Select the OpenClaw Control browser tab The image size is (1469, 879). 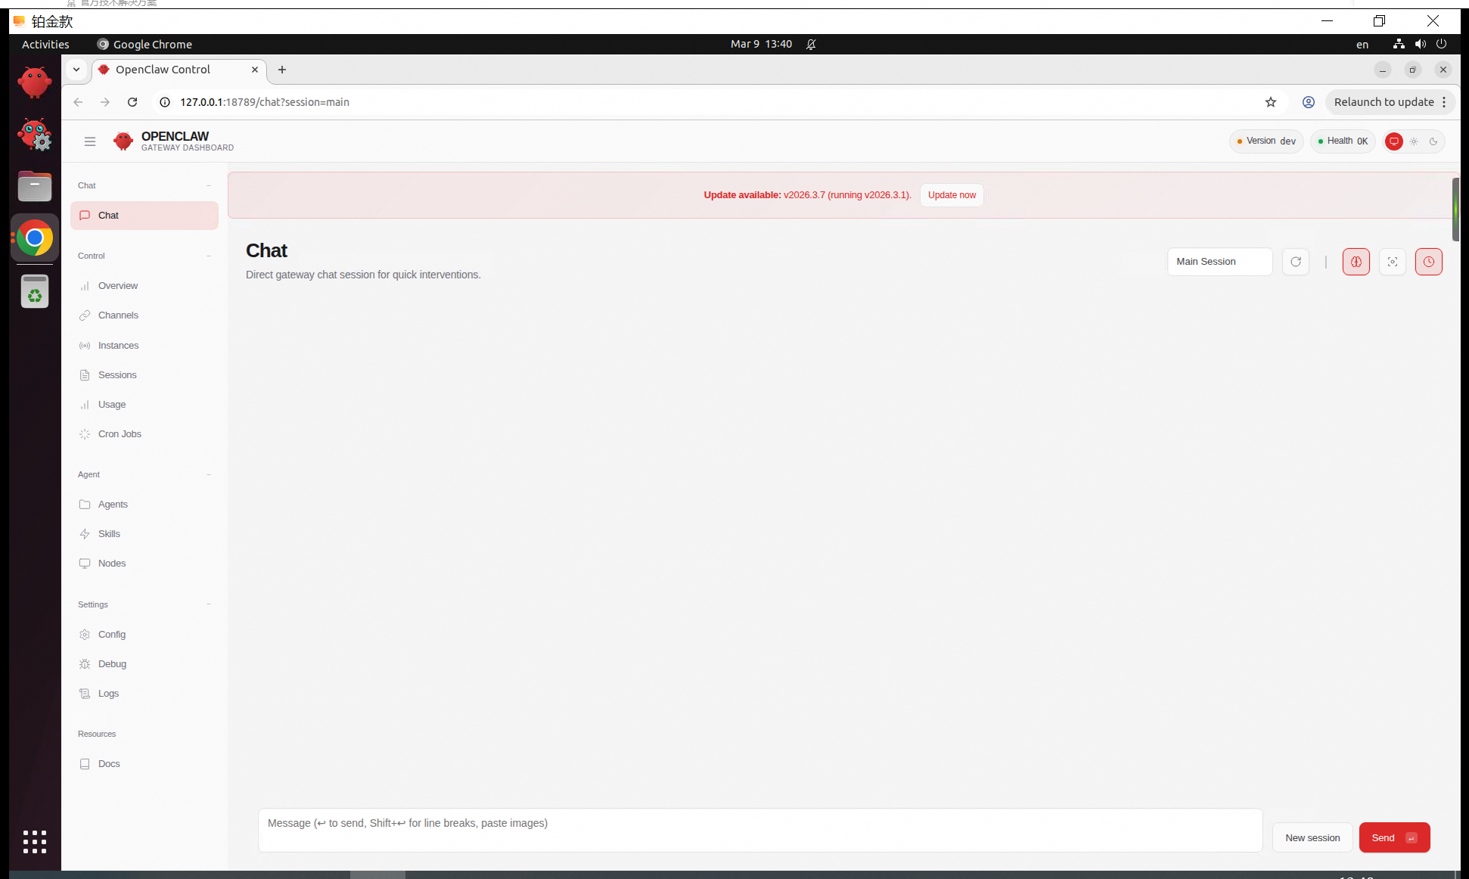point(168,70)
